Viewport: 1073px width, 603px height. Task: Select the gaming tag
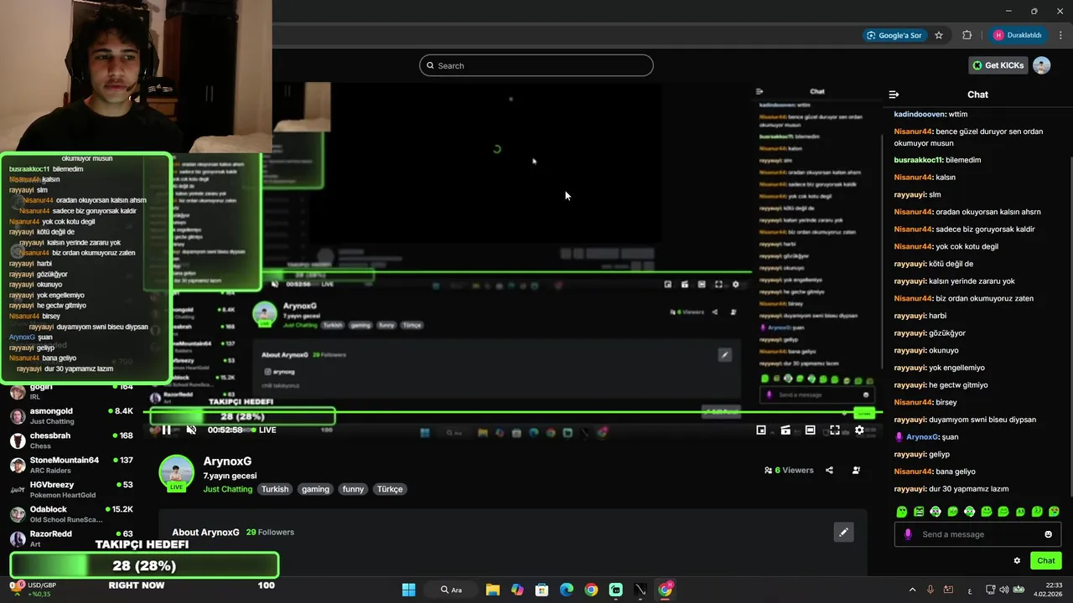tap(315, 489)
